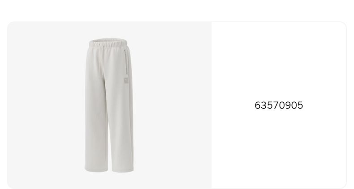Click the right leg hem of the pants
Viewport: 354px width, 189px height.
coord(123,170)
